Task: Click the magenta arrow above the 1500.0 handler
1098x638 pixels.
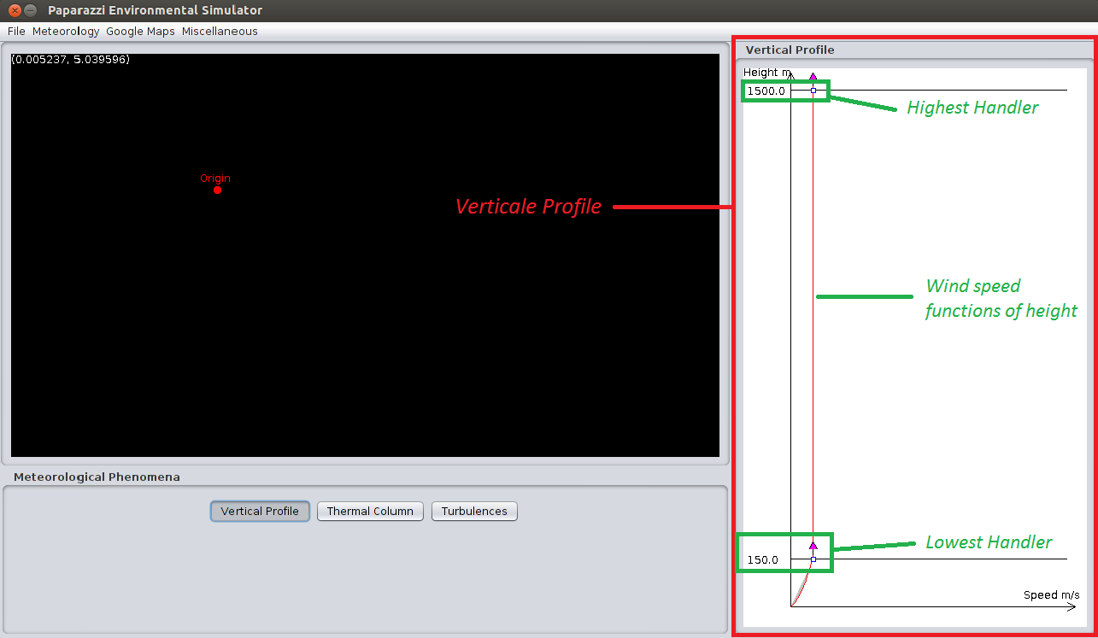Action: pos(813,77)
